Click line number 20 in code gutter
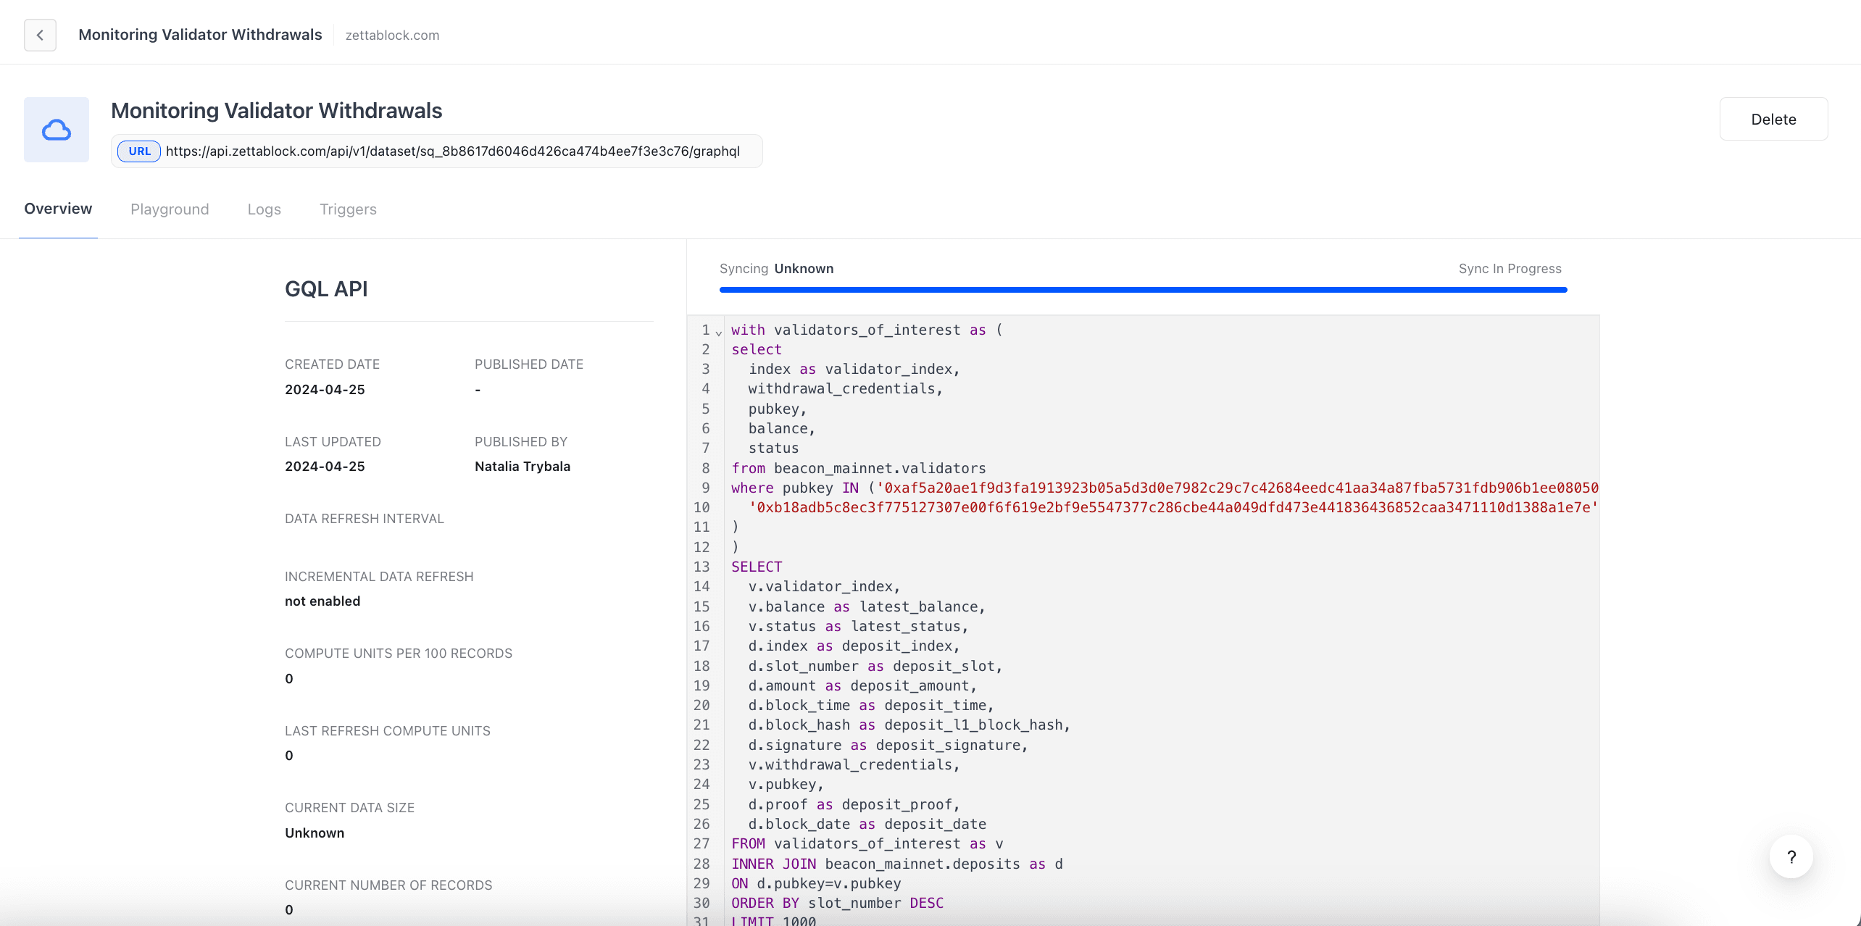Image resolution: width=1861 pixels, height=926 pixels. point(701,706)
